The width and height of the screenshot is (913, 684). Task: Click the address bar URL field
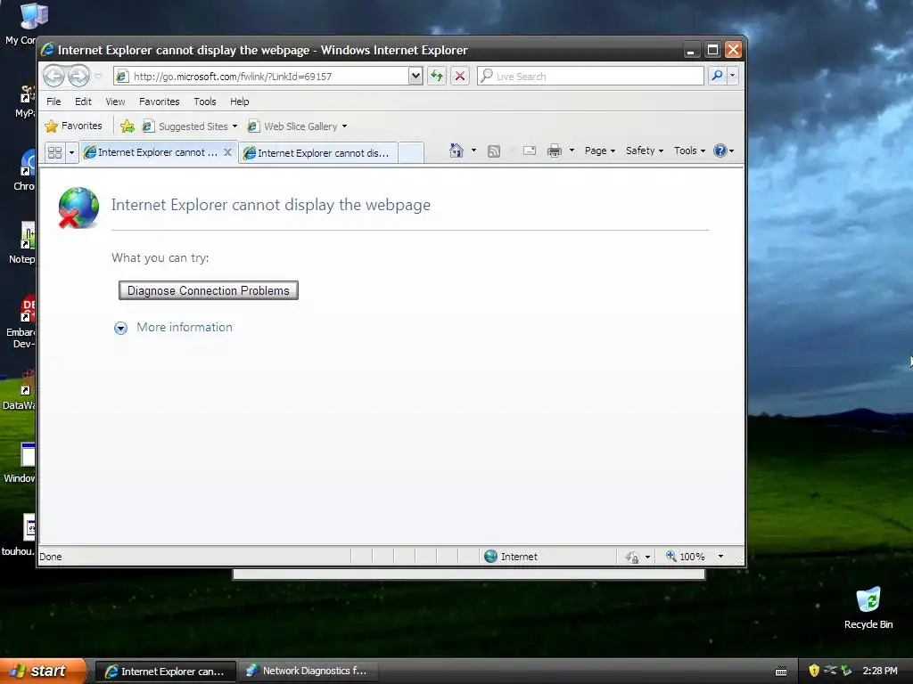click(x=261, y=77)
